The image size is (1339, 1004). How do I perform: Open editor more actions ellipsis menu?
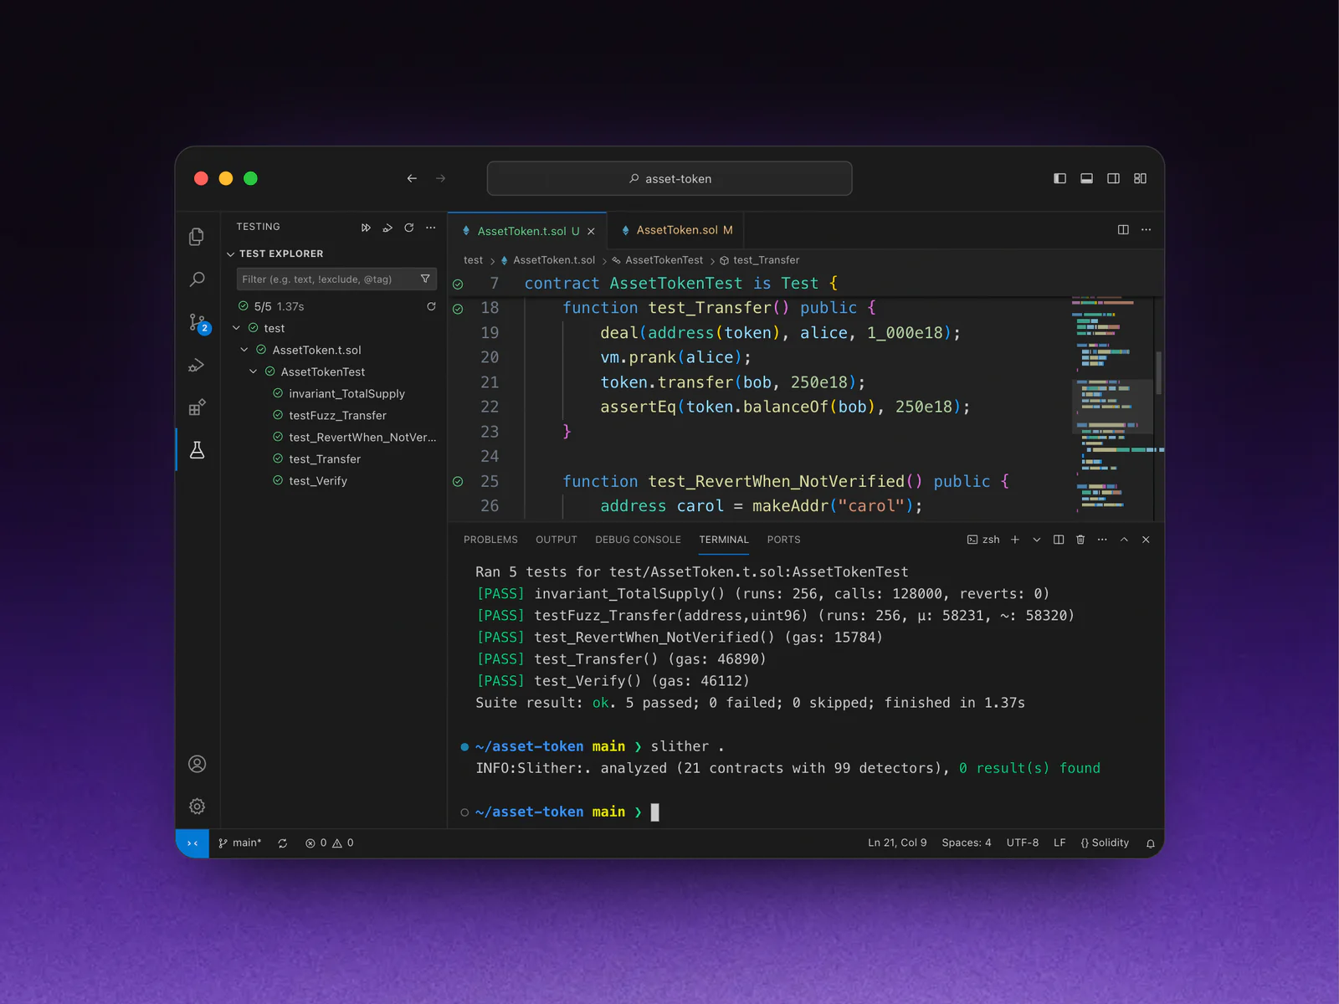(x=1146, y=229)
